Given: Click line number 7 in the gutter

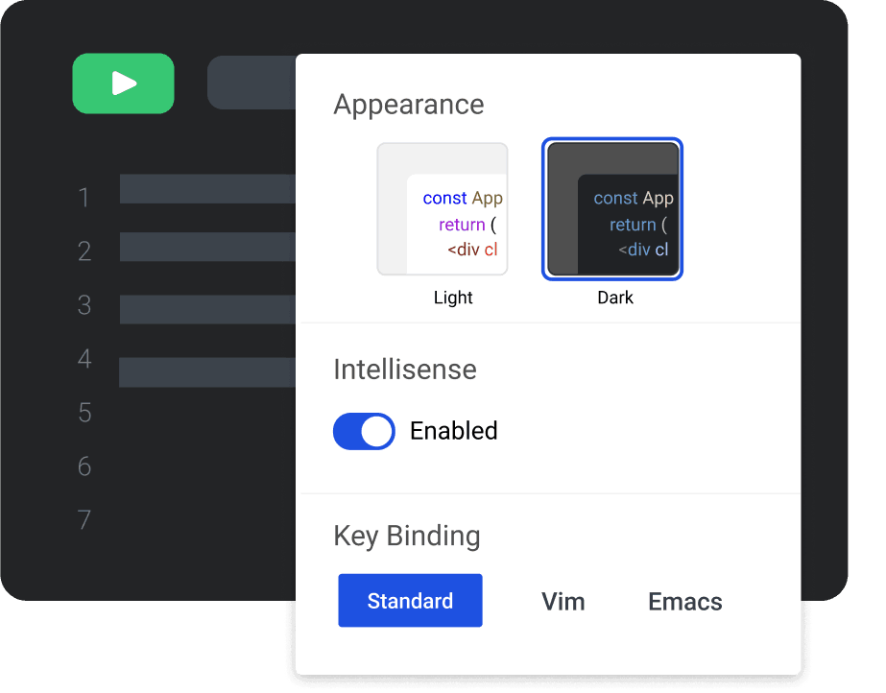Looking at the screenshot, I should tap(84, 521).
